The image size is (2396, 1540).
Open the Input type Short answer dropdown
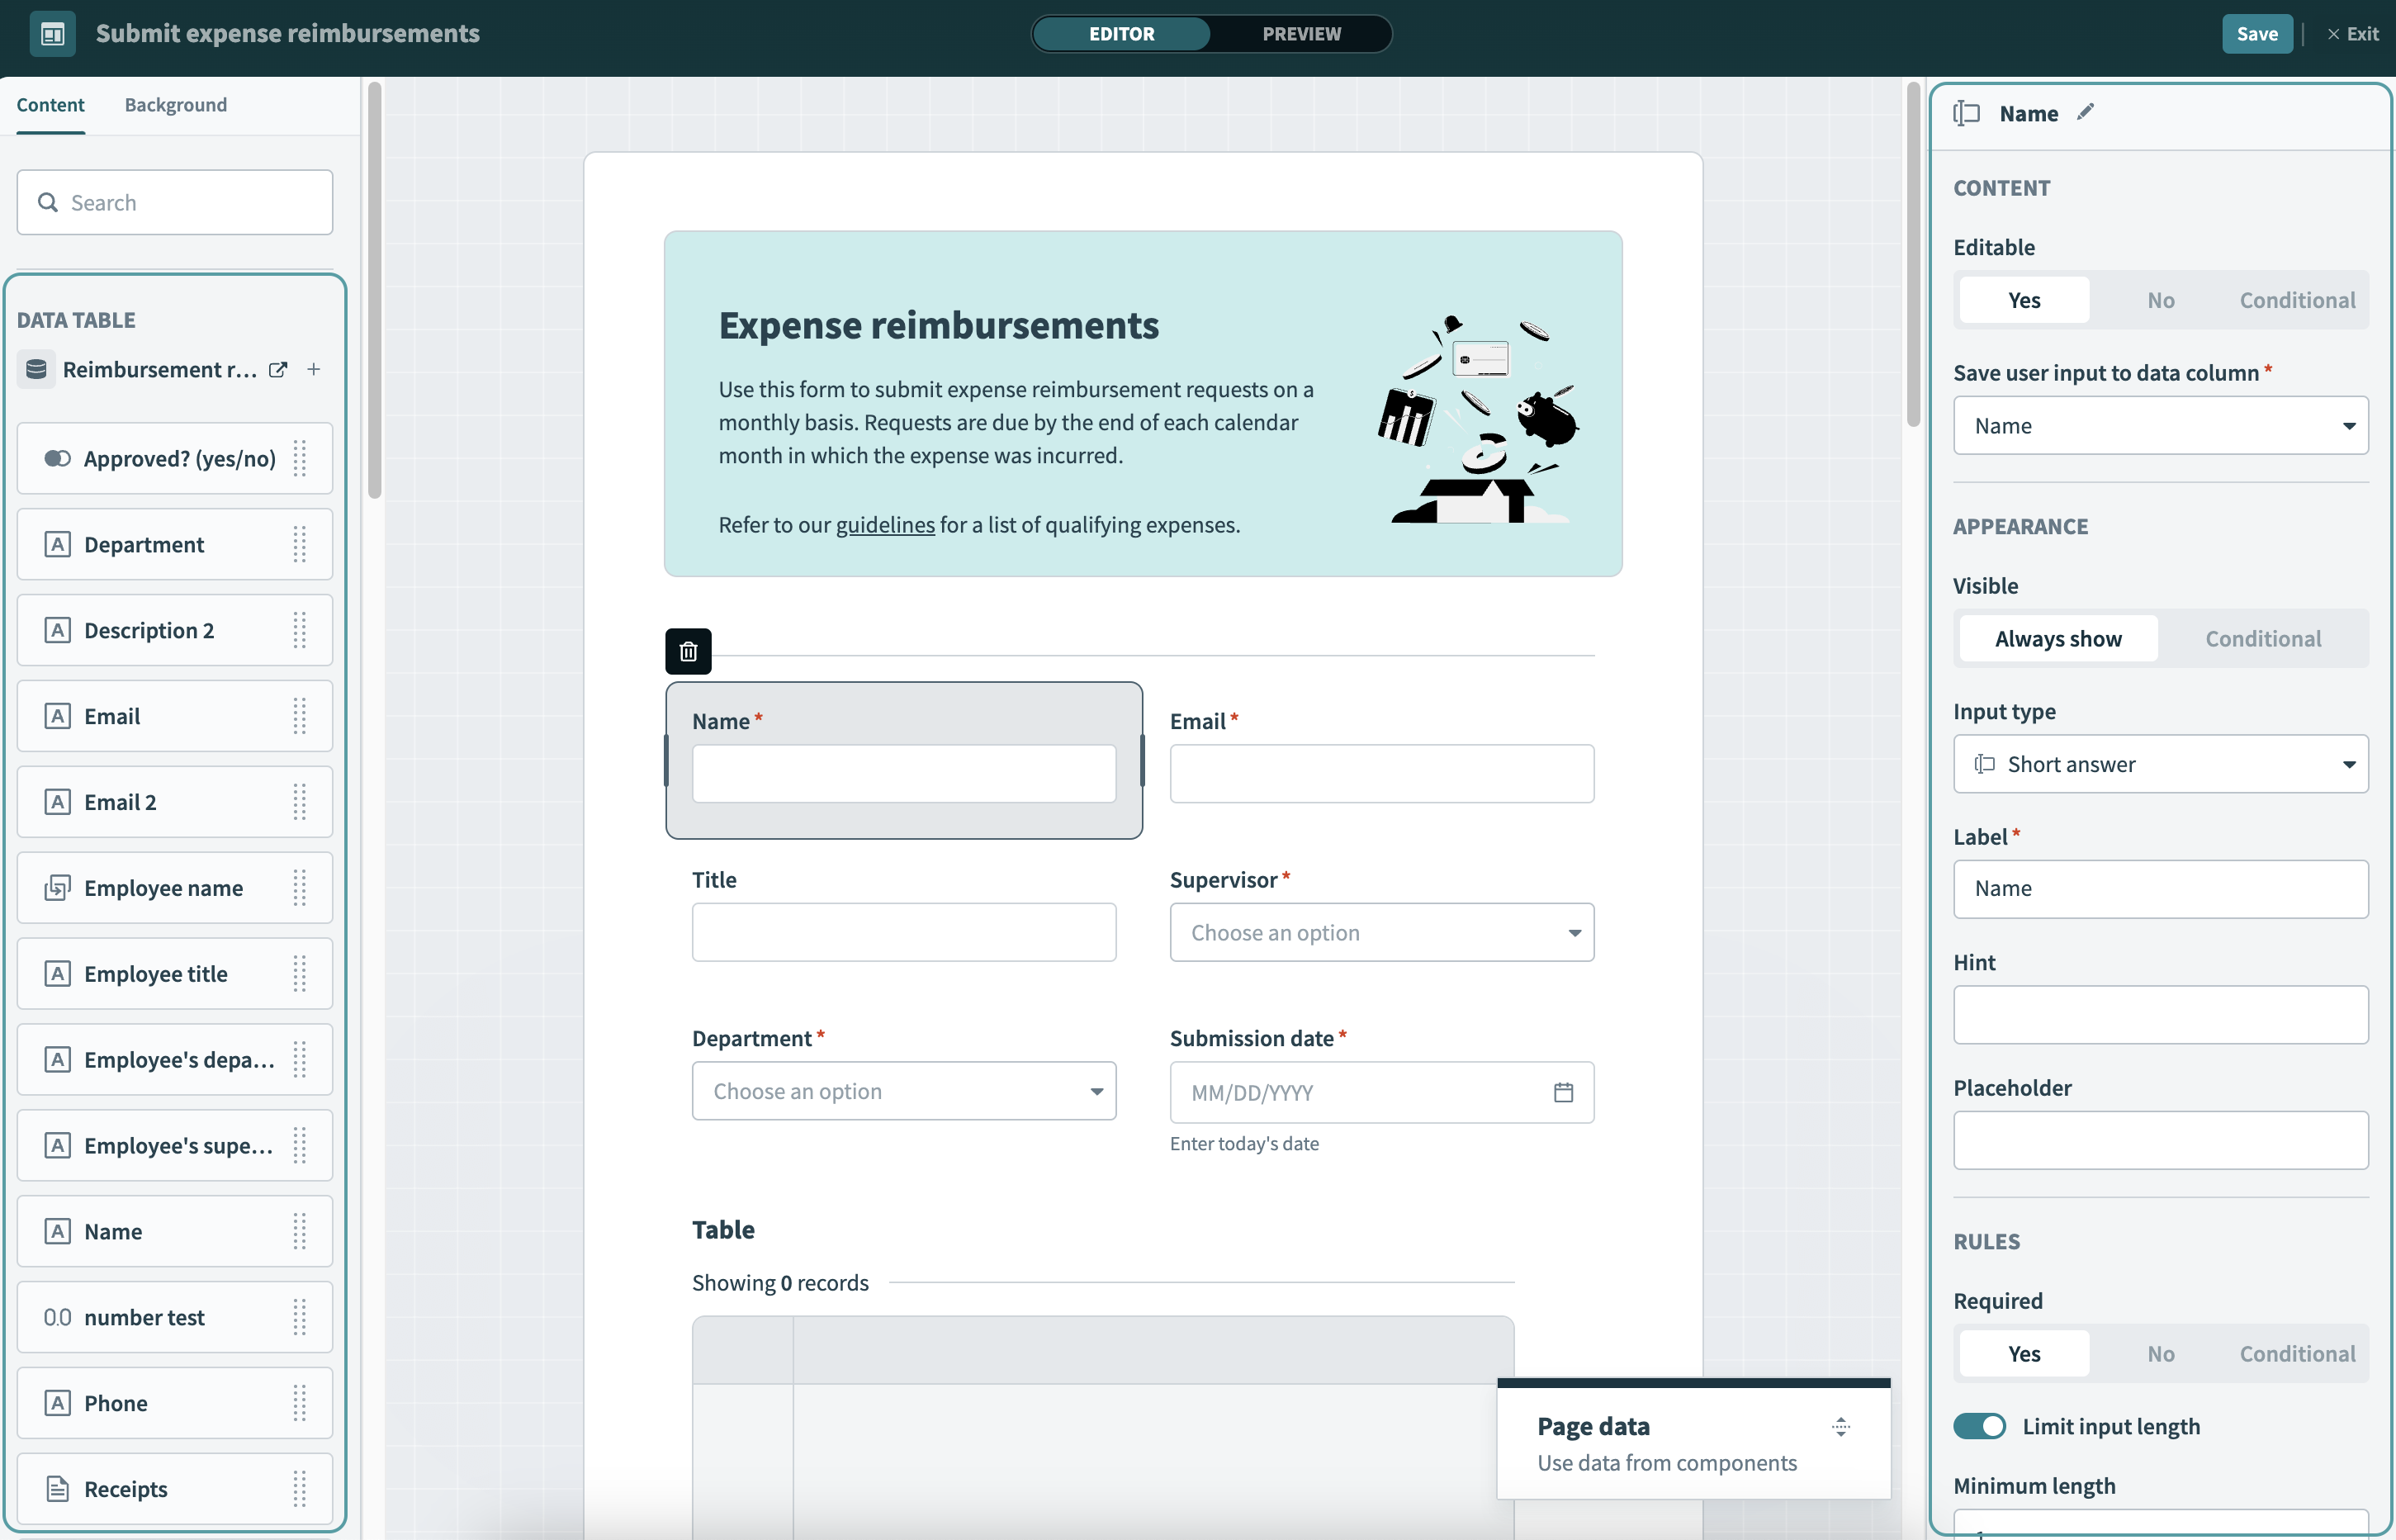(x=2159, y=765)
